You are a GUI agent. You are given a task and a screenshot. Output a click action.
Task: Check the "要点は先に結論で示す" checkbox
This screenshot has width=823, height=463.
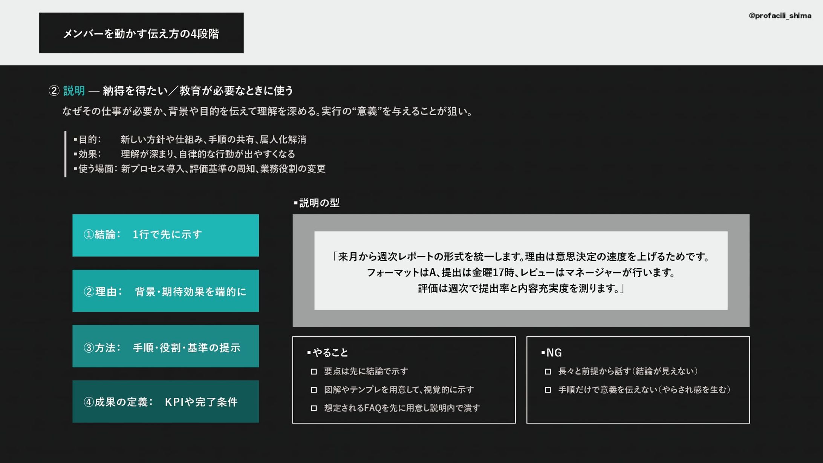point(314,371)
